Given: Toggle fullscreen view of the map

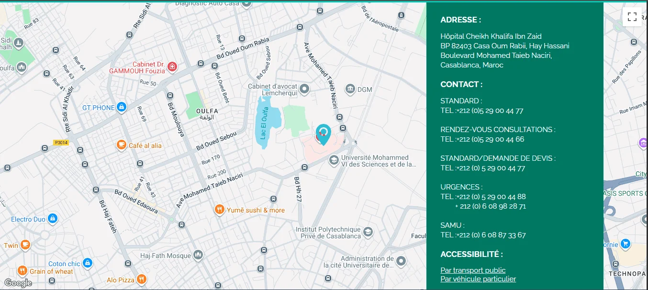Looking at the screenshot, I should pos(632,17).
